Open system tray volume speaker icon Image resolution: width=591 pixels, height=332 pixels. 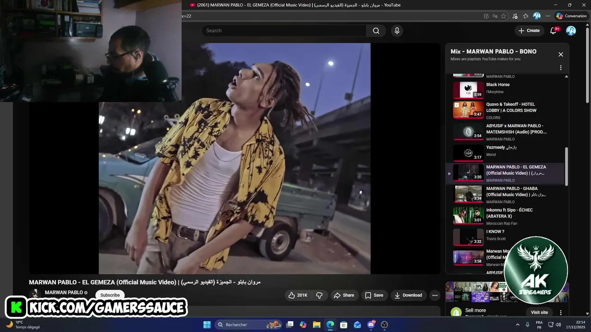559,325
